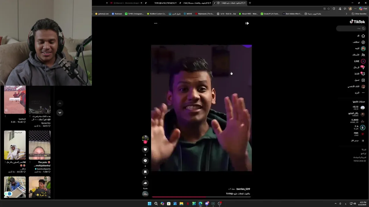
Task: Show more bookmarks via overflow chevron
Action: pos(347,14)
